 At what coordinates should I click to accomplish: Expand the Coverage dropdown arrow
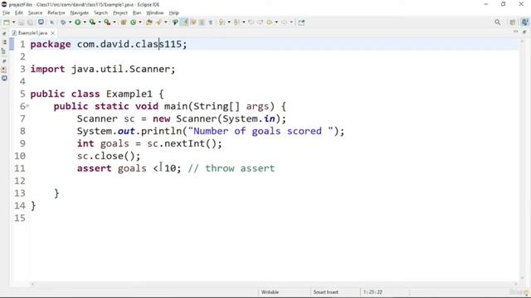coord(100,22)
